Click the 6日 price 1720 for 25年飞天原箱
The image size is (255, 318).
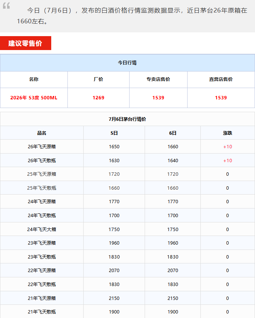click(x=173, y=174)
